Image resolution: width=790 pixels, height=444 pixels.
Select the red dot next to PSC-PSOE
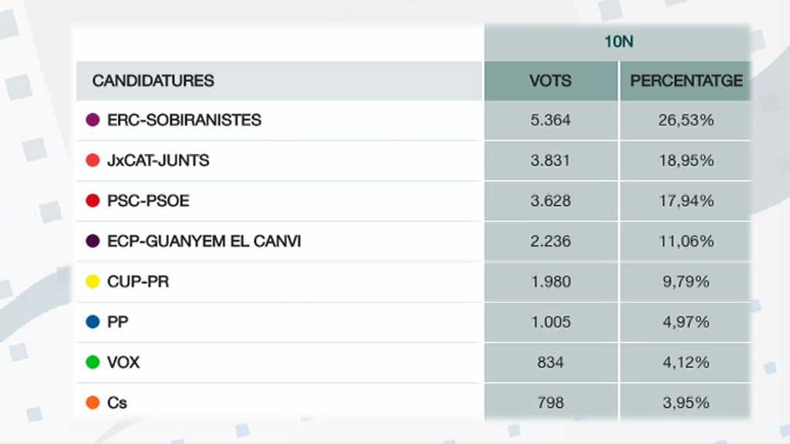click(x=93, y=200)
